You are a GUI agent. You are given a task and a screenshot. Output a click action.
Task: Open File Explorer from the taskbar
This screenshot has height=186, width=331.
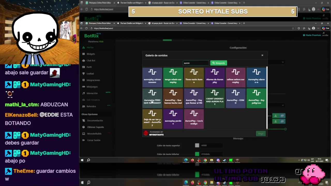pos(212,160)
